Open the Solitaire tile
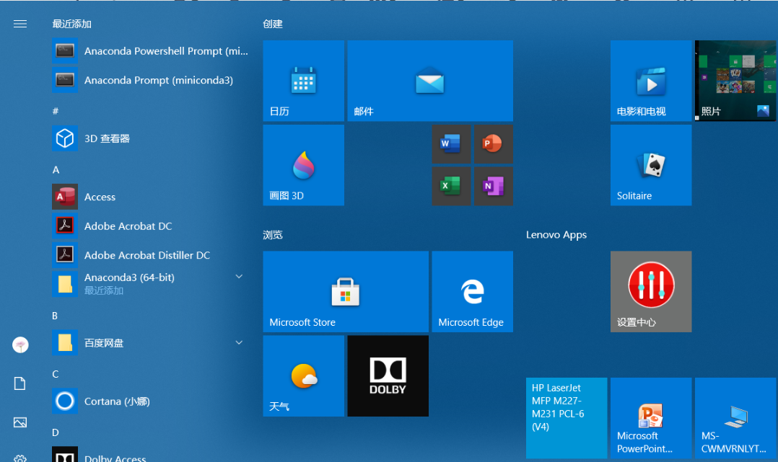The image size is (778, 462). tap(651, 165)
